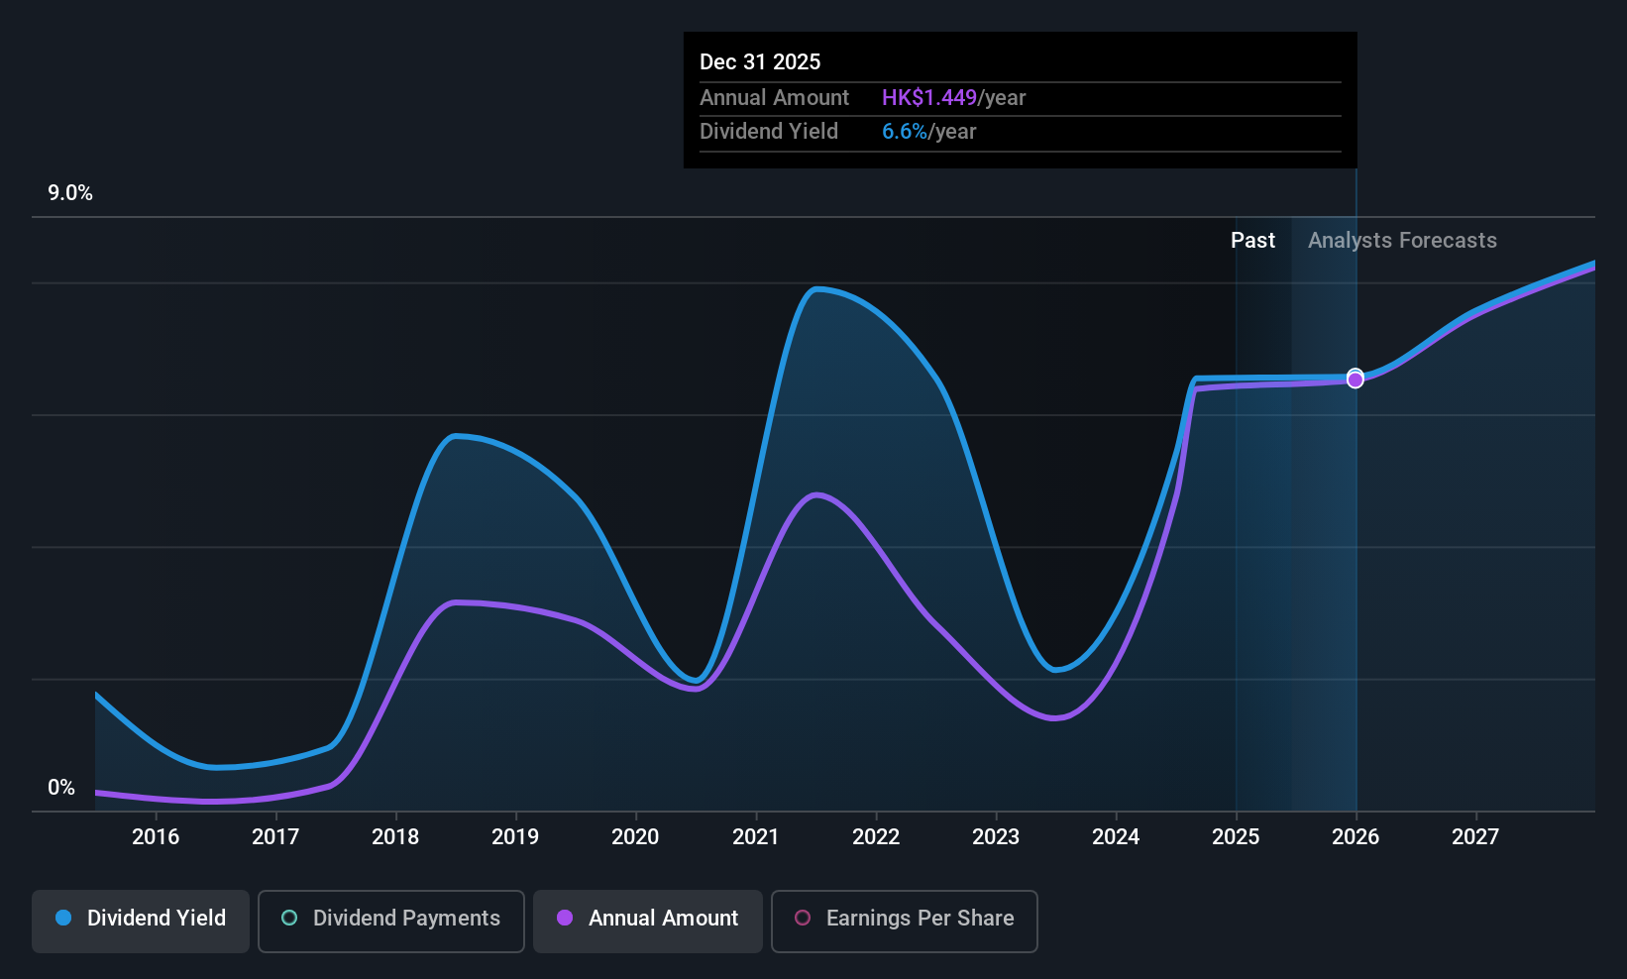Click the Dividend Yield tooltip row label
The image size is (1627, 979).
click(769, 132)
